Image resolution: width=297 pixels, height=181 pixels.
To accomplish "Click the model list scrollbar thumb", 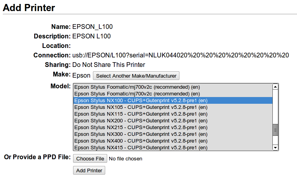I will point(275,130).
